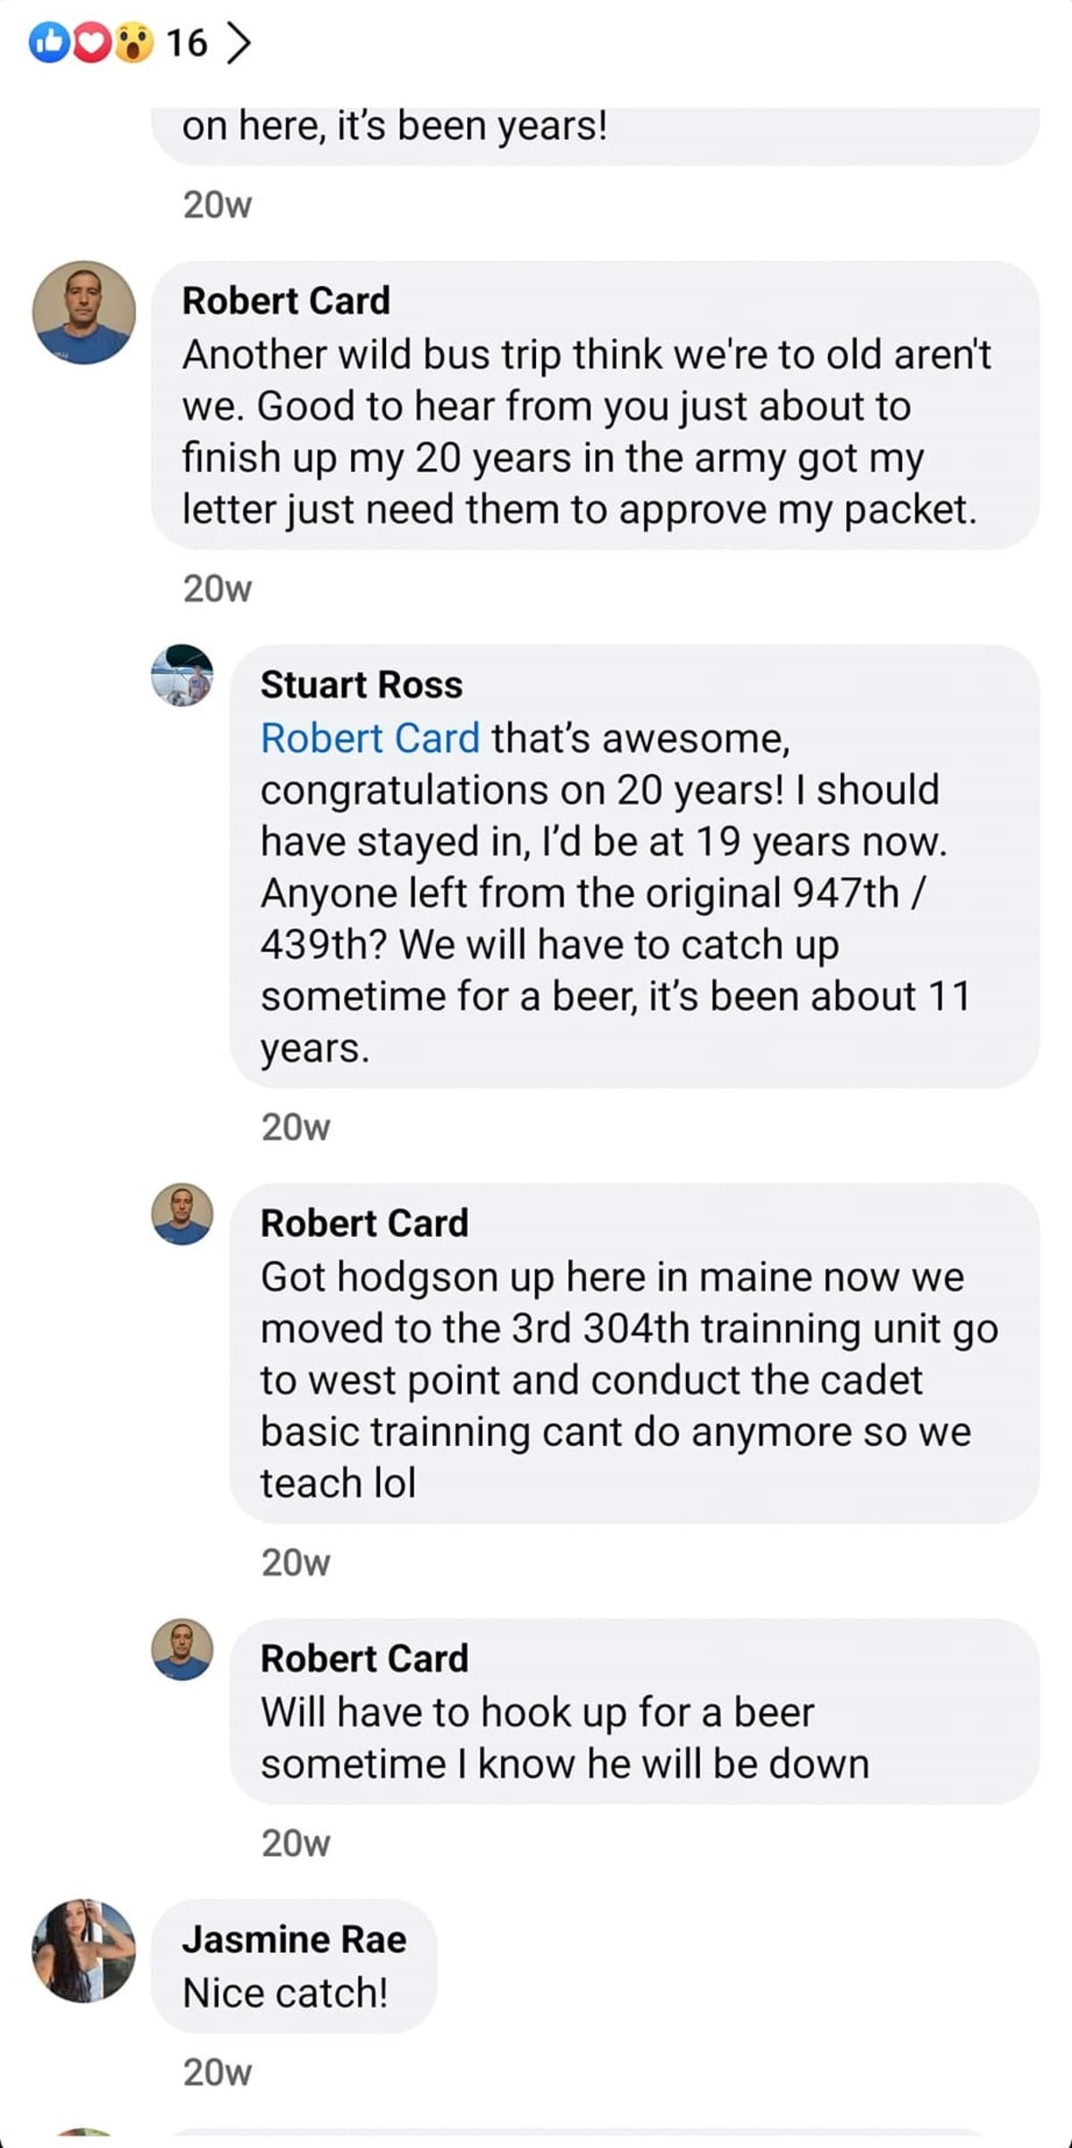Click Robert Card's name on his first comment

pos(286,300)
